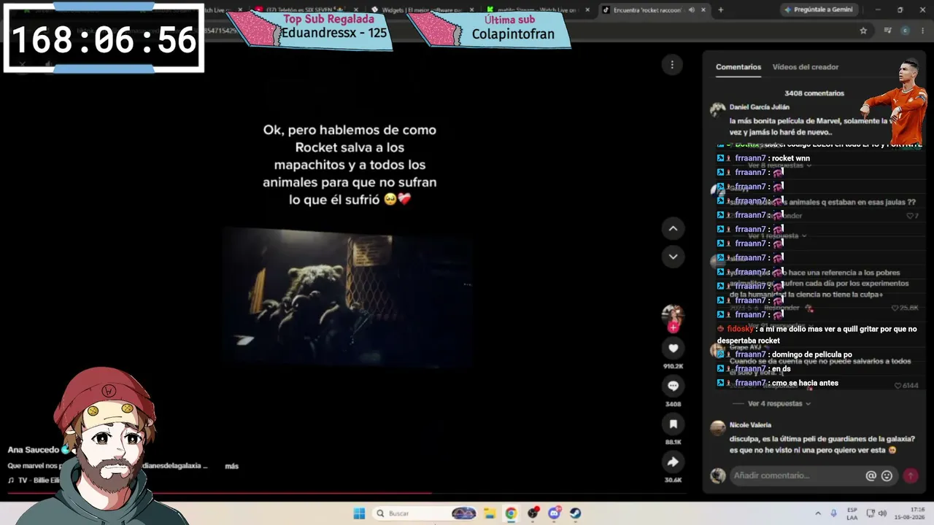
Task: Open the Billie Eilish sound link
Action: pos(34,480)
